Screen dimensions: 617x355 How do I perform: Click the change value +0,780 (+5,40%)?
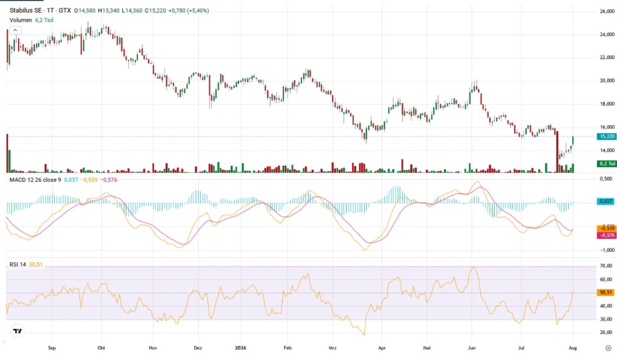pos(189,11)
